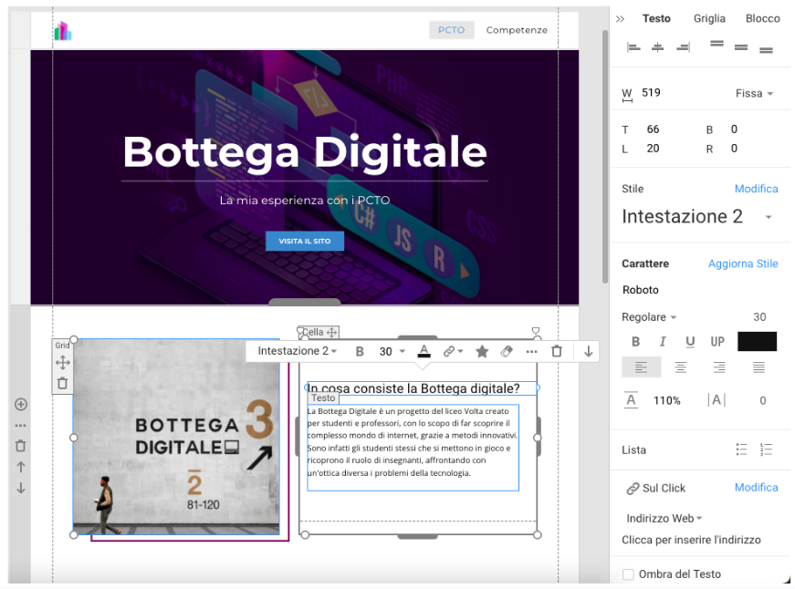
Task: Switch to the Testo tab
Action: click(x=656, y=19)
